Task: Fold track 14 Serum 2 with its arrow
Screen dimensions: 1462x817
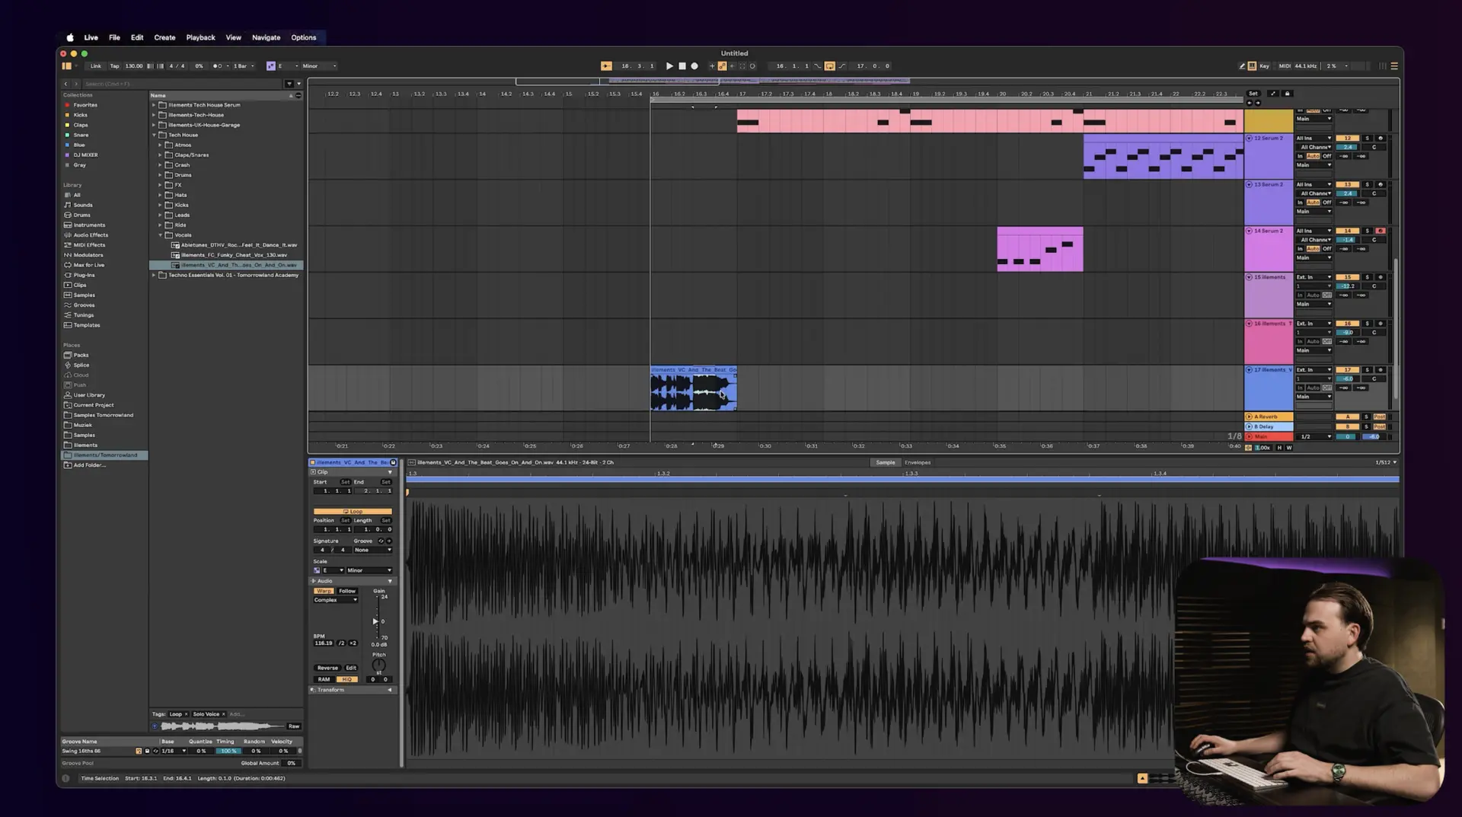Action: click(1249, 231)
